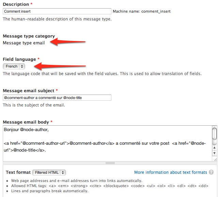The width and height of the screenshot is (218, 197).
Task: Click the help question mark icon
Action: pyautogui.click(x=211, y=172)
